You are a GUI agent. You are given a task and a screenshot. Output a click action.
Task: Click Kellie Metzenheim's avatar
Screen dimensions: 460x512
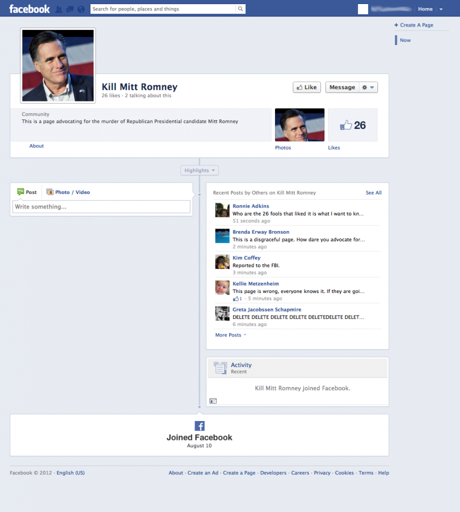222,287
